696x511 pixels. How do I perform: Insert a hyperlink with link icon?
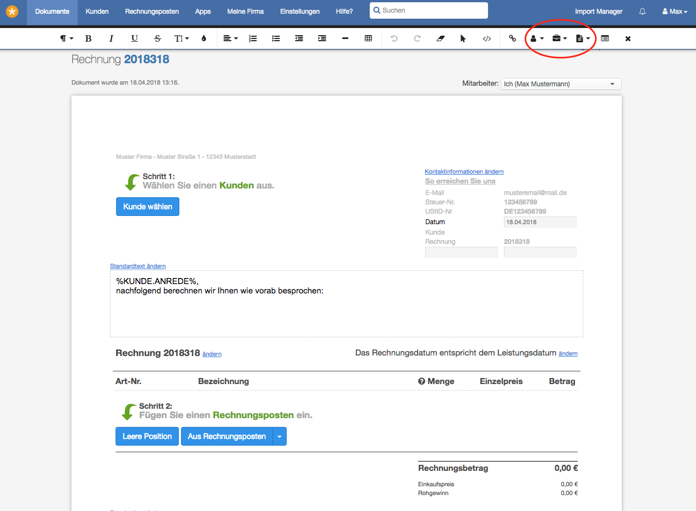click(x=512, y=38)
